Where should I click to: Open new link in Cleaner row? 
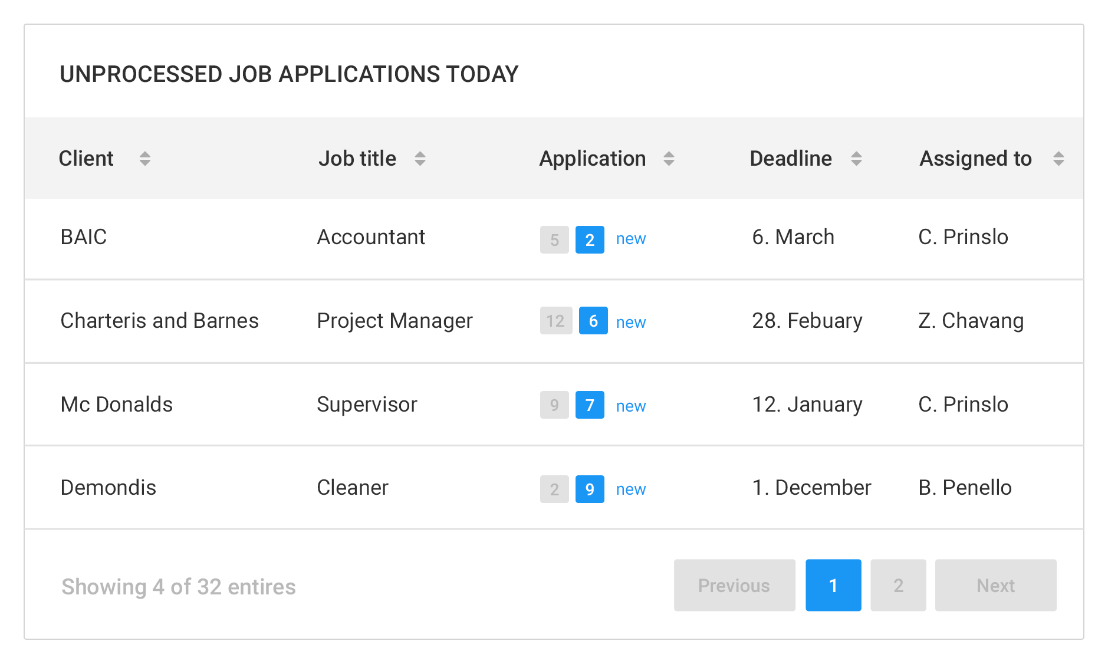pos(631,489)
